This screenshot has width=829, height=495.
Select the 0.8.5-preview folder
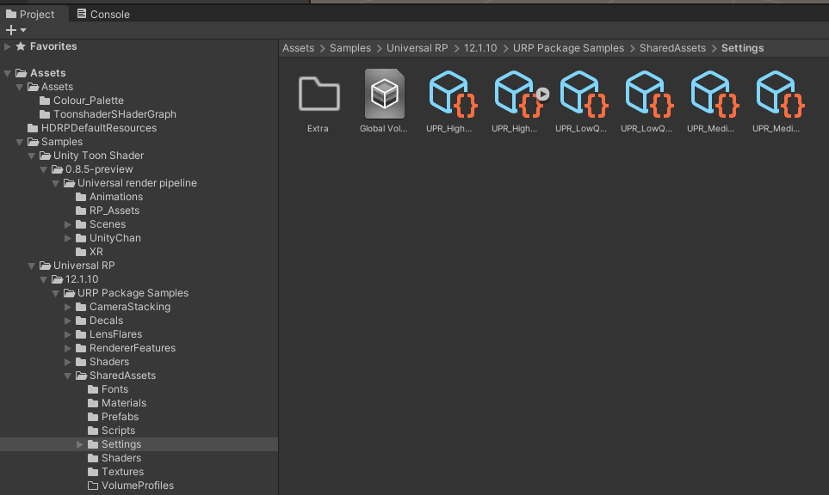coord(92,169)
